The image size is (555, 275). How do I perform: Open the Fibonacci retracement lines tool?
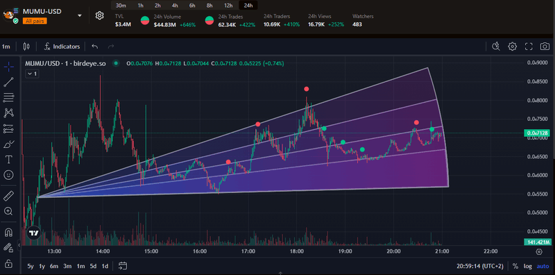(8, 97)
